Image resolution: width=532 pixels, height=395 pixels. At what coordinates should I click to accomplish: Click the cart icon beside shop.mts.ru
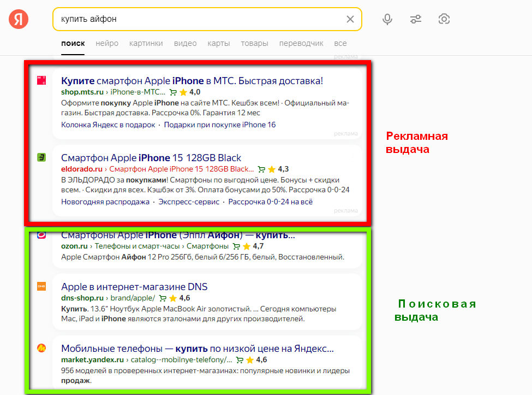point(173,92)
